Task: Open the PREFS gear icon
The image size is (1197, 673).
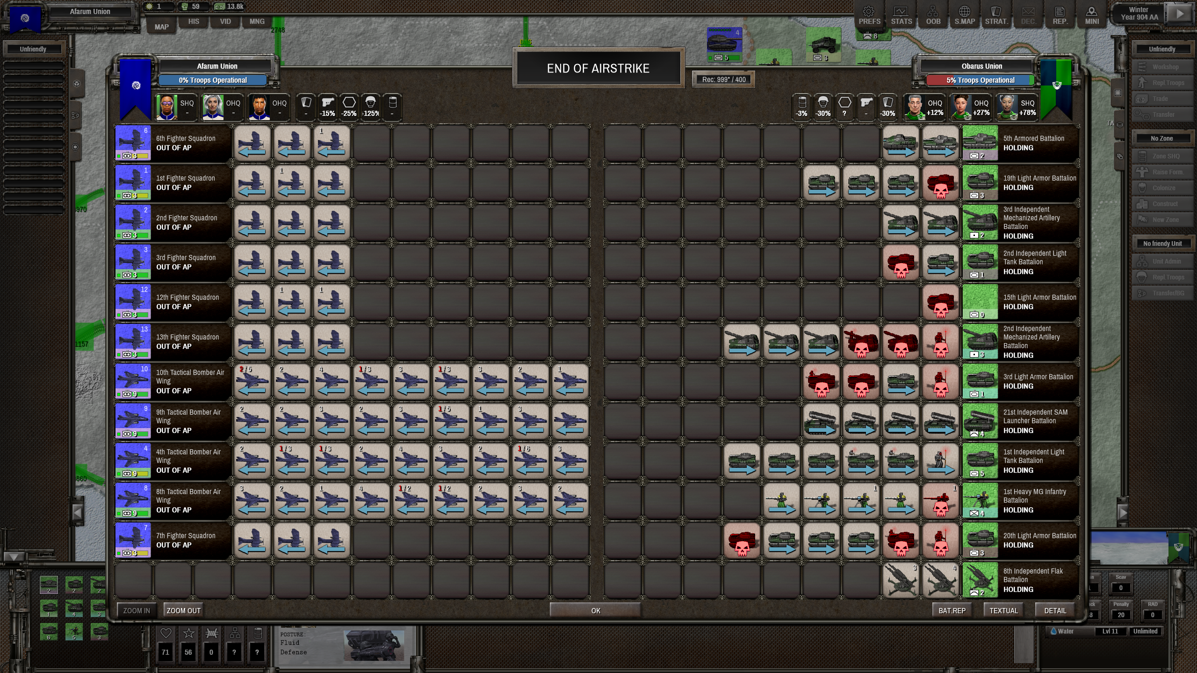Action: pos(869,15)
